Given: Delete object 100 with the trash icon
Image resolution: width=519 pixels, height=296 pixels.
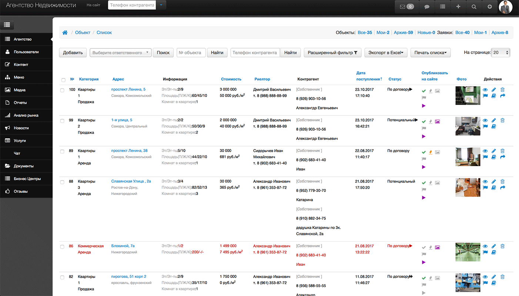Looking at the screenshot, I should pos(502,90).
